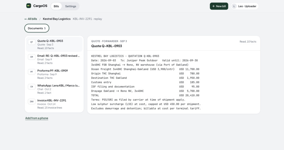
Task: Click QUOTE · FORWARDER · SEP 3 label
Action: pos(109,41)
